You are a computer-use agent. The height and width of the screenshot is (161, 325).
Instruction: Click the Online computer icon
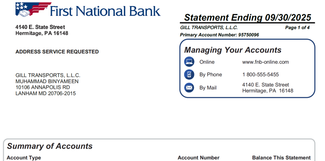click(x=189, y=62)
